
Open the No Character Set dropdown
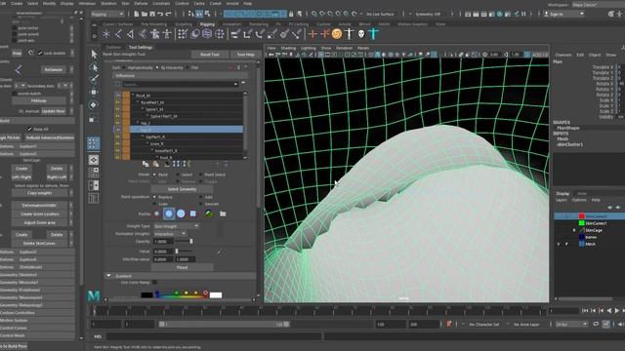(484, 325)
